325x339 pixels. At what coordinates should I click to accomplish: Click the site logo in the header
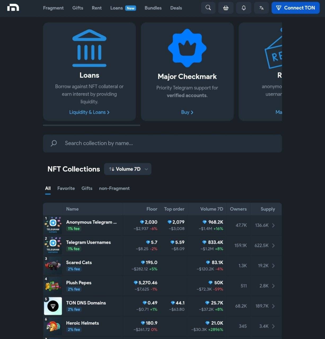pos(13,8)
